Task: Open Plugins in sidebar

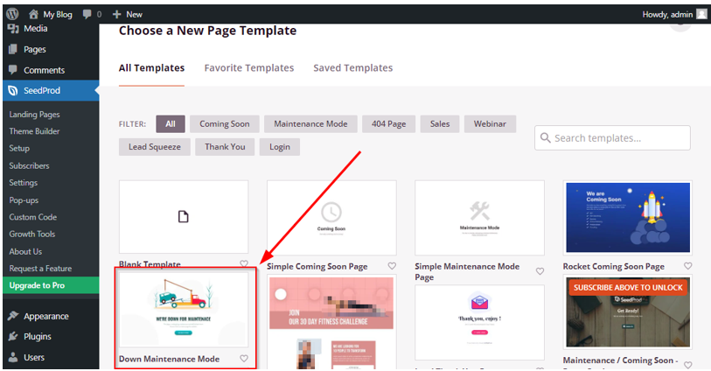Action: coord(38,337)
